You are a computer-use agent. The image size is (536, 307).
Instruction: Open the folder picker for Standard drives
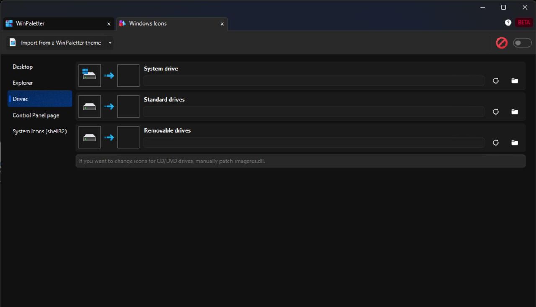514,112
